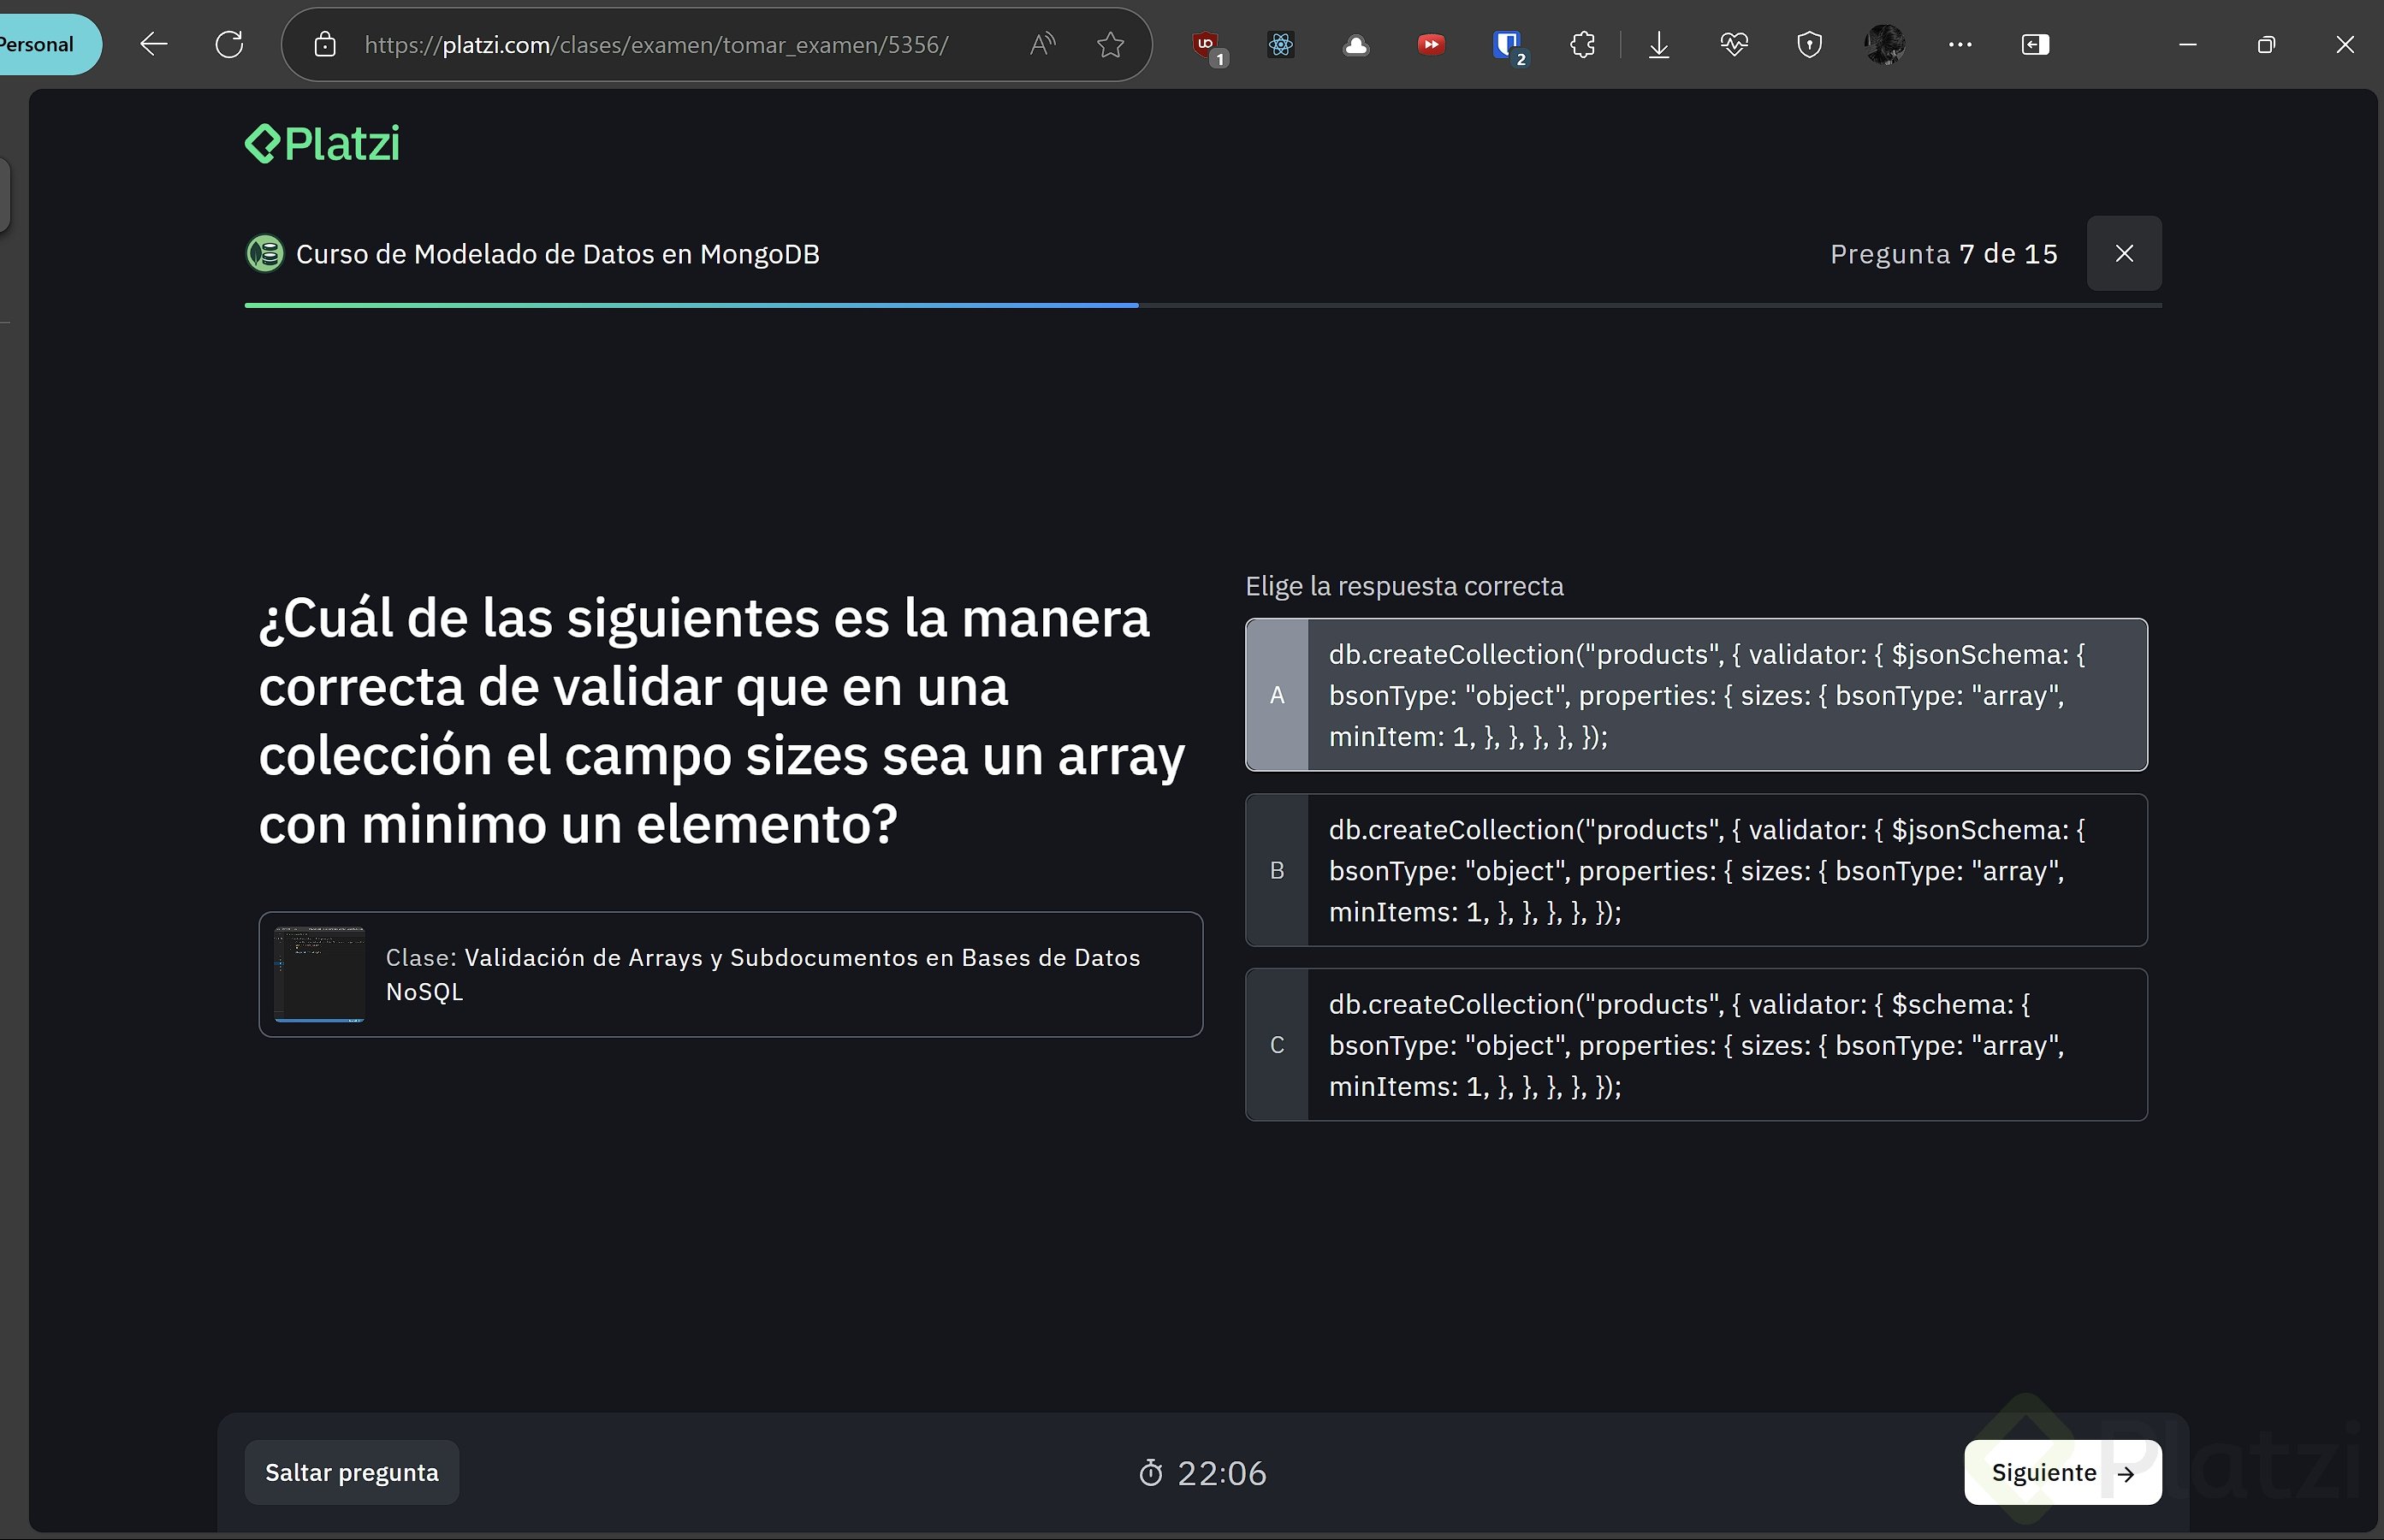Close the exam with X button

point(2124,254)
